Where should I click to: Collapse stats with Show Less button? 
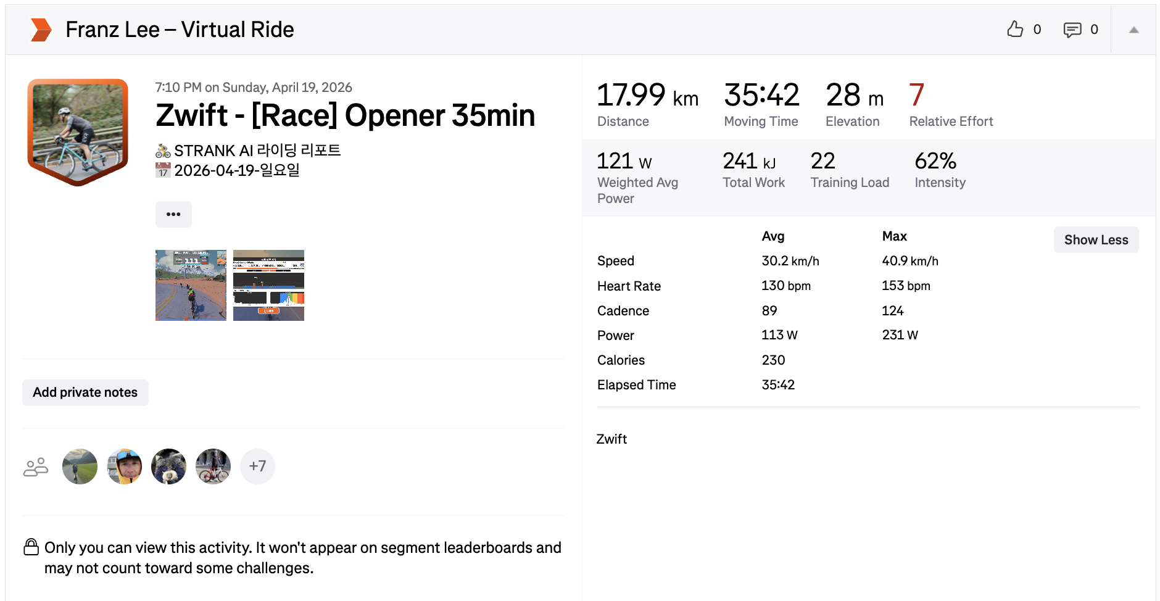click(x=1096, y=240)
